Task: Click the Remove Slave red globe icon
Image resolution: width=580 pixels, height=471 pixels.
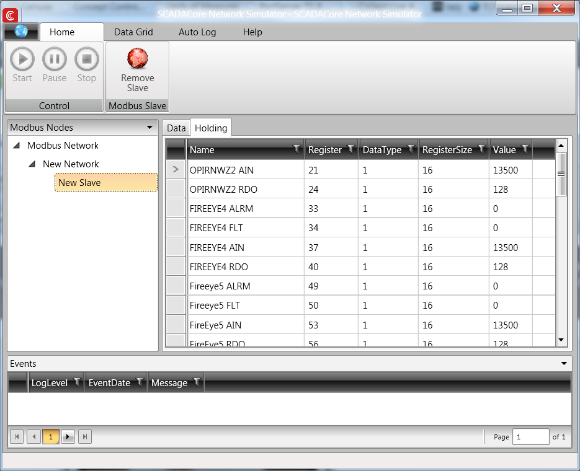Action: (x=138, y=58)
